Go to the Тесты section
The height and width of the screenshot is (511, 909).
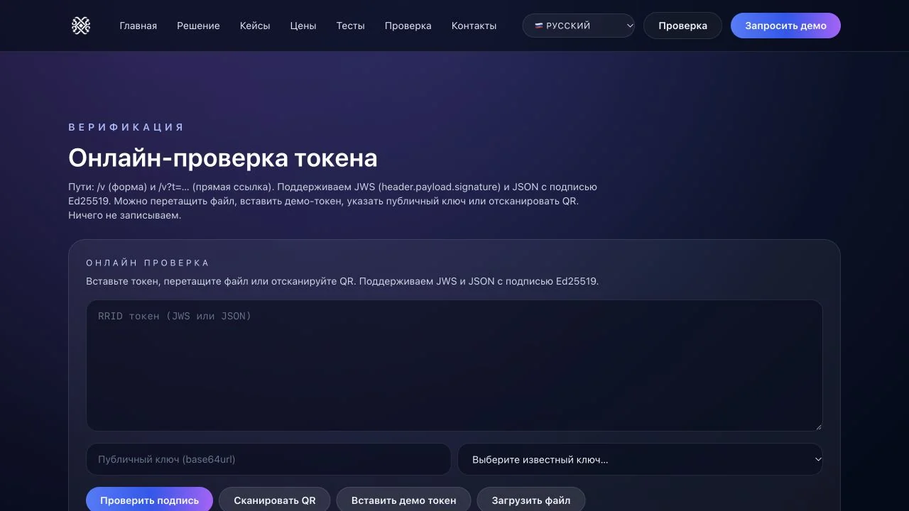[x=351, y=26]
